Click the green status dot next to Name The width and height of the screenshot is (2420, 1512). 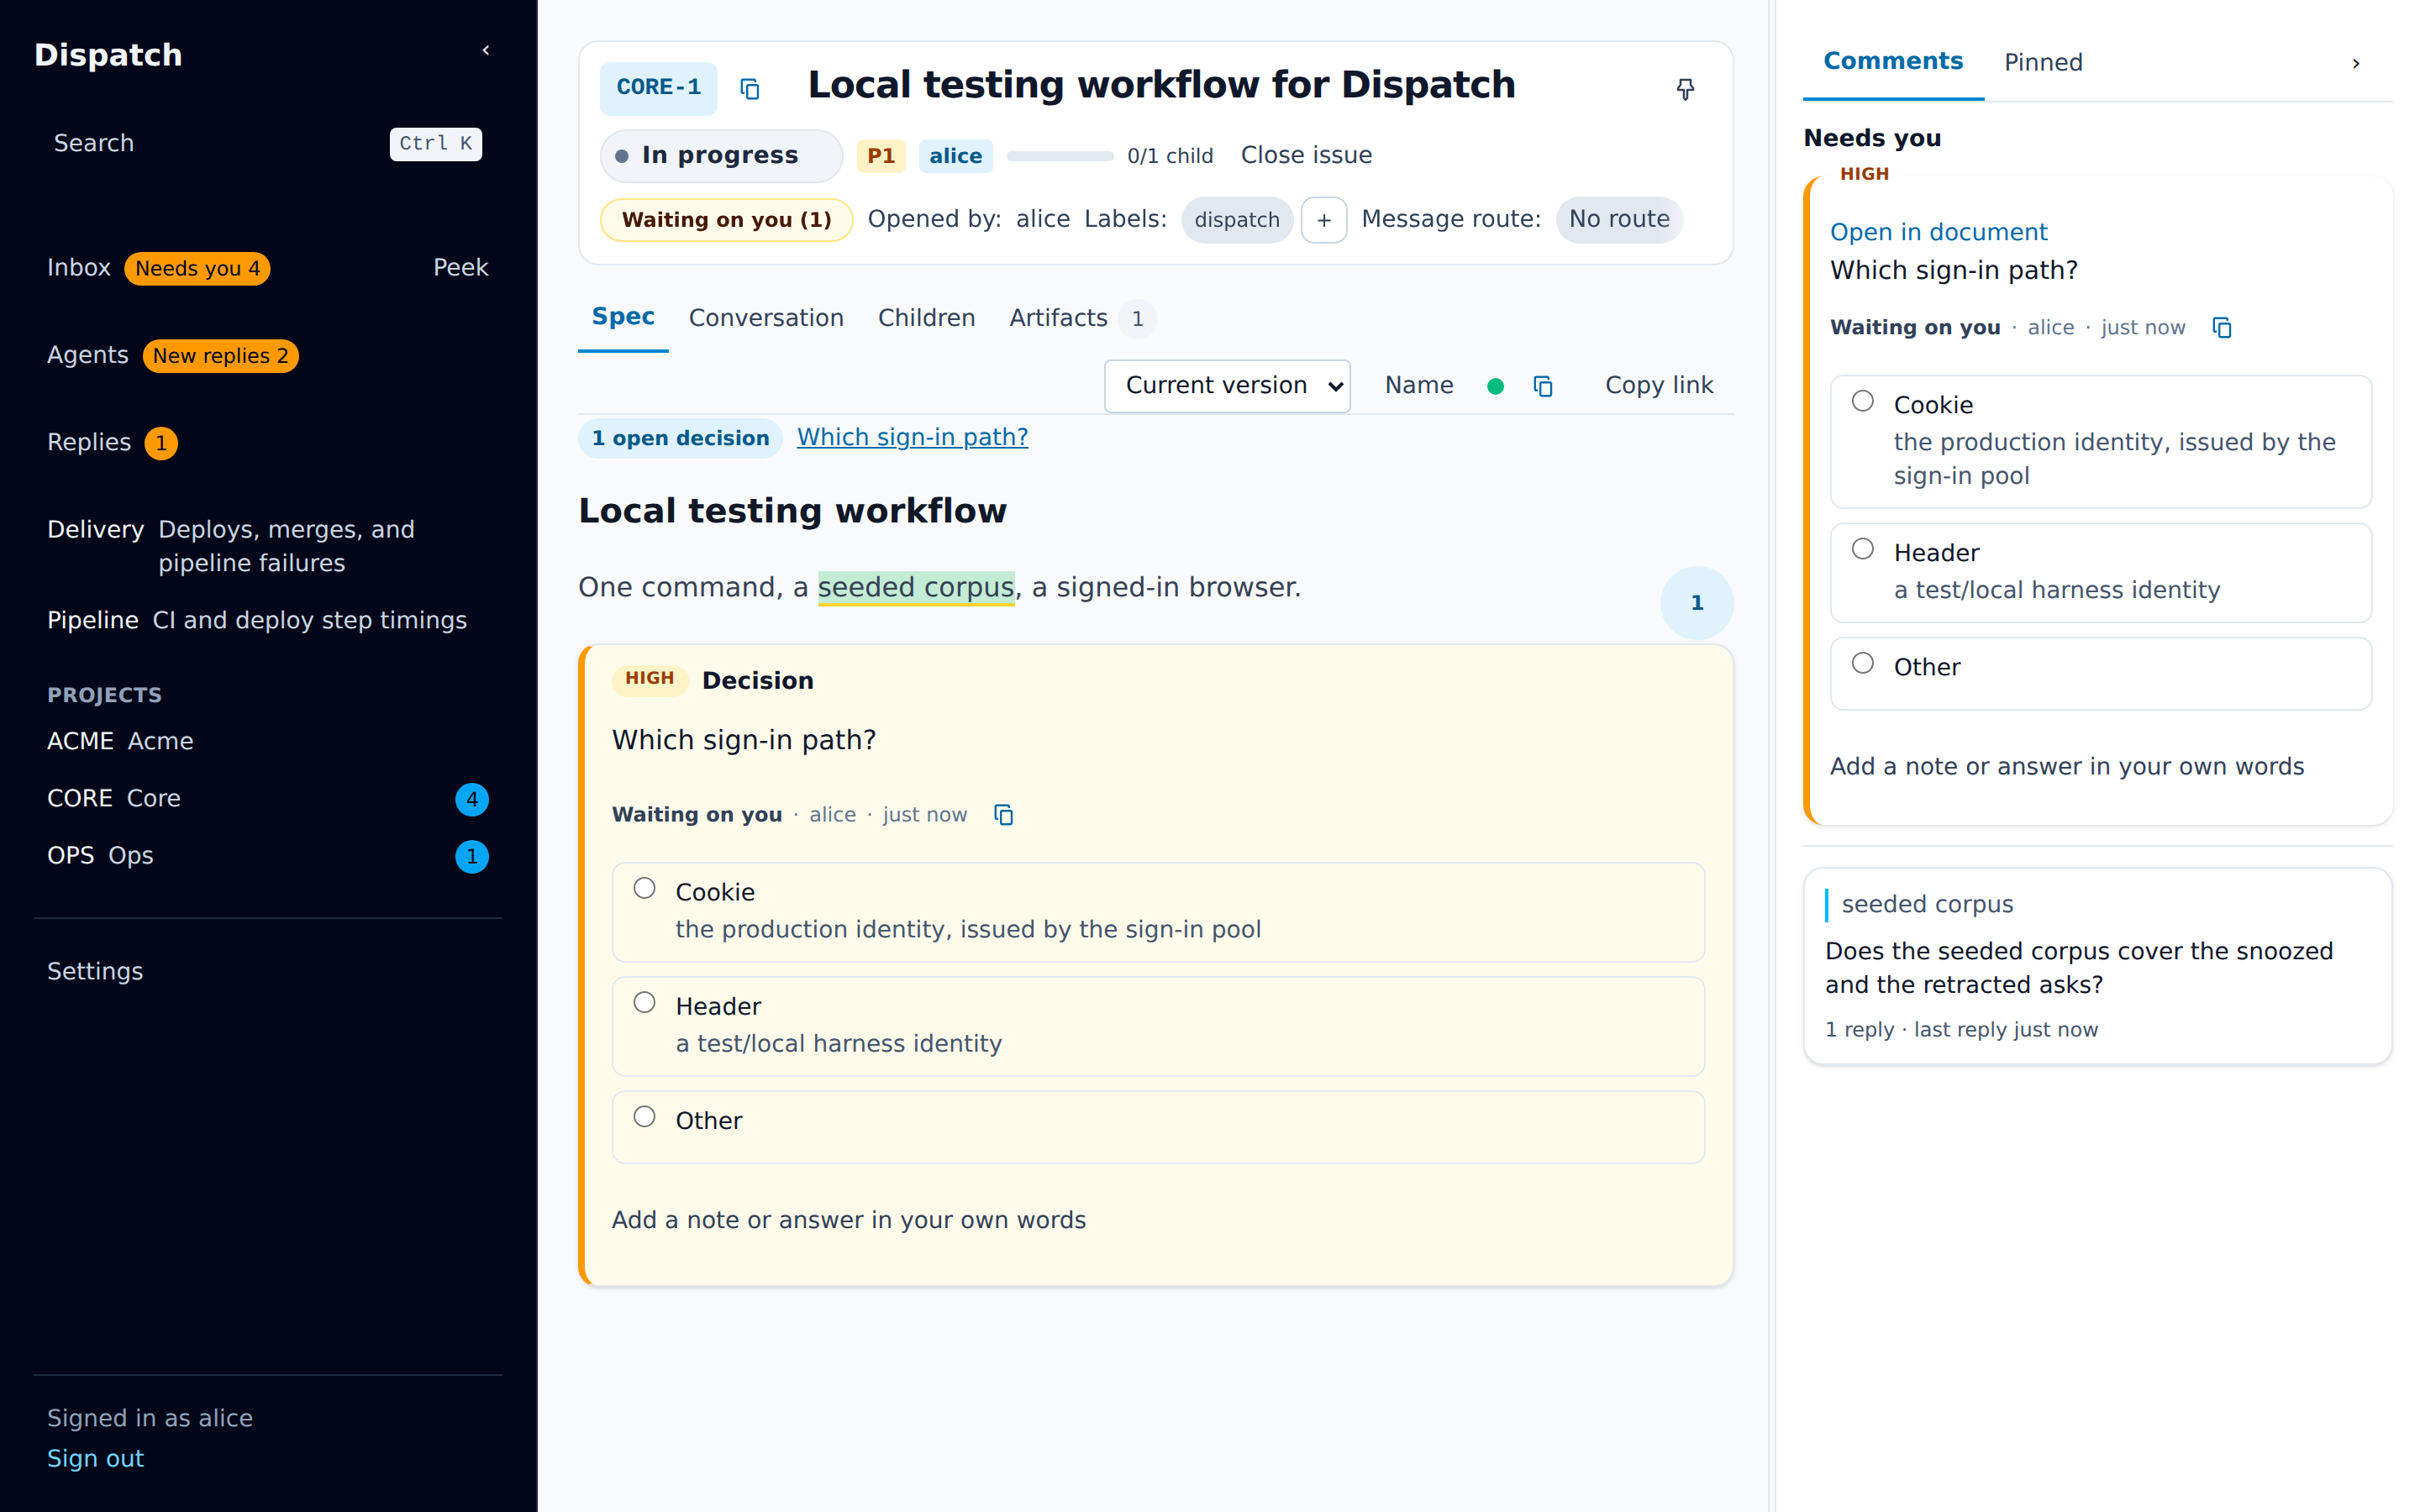pos(1495,386)
